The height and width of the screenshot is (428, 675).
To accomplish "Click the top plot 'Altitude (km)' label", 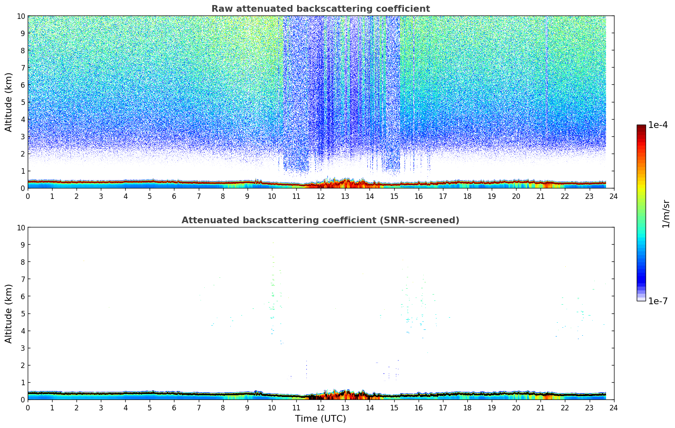I will [9, 102].
